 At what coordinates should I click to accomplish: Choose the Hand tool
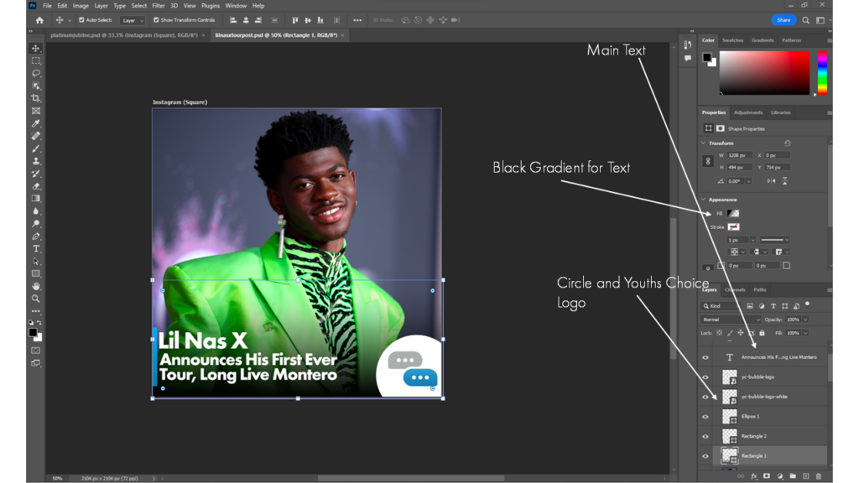(x=36, y=286)
